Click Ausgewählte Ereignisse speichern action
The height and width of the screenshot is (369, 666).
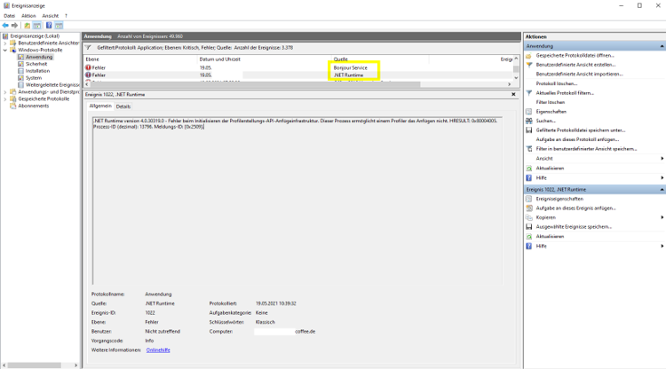pos(574,227)
